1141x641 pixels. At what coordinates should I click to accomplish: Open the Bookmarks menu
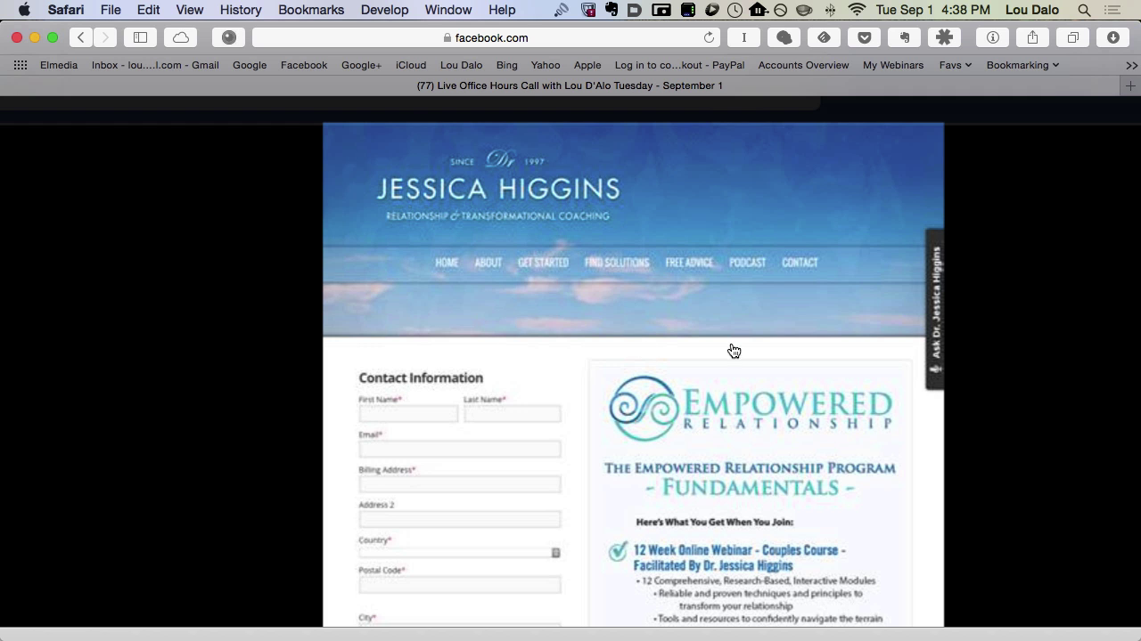[311, 10]
